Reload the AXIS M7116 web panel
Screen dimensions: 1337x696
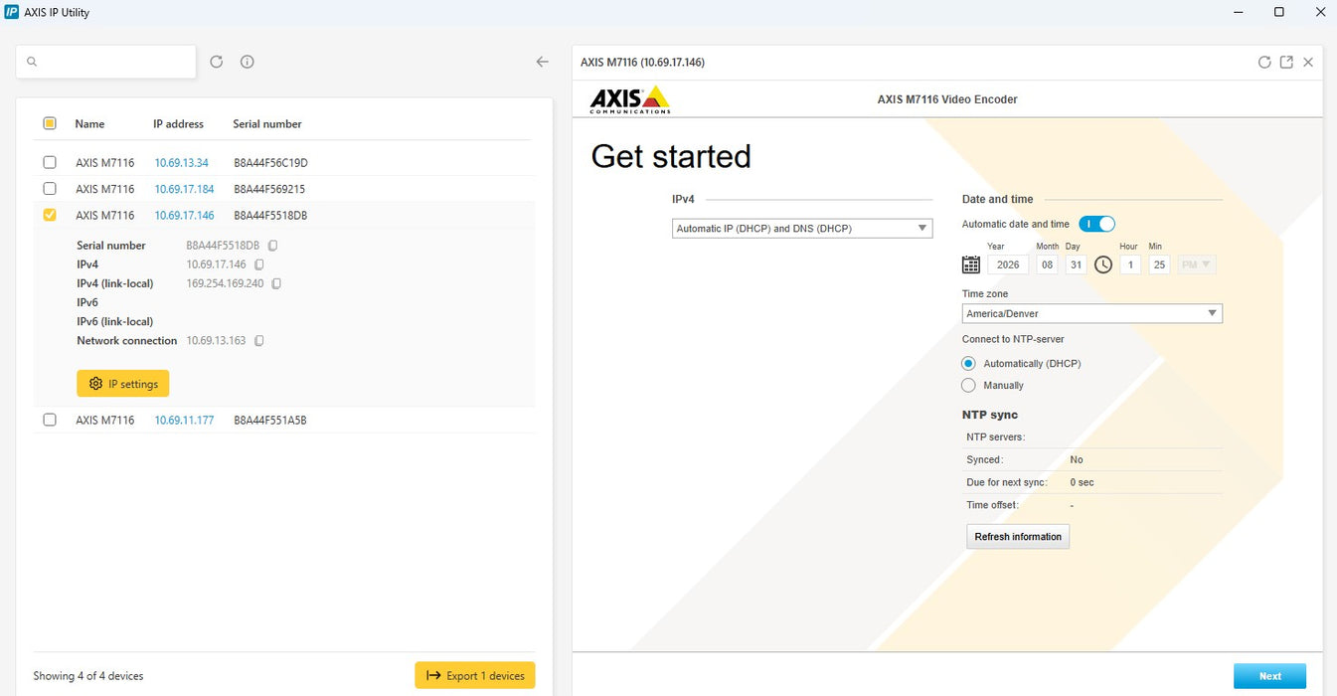pos(1264,62)
